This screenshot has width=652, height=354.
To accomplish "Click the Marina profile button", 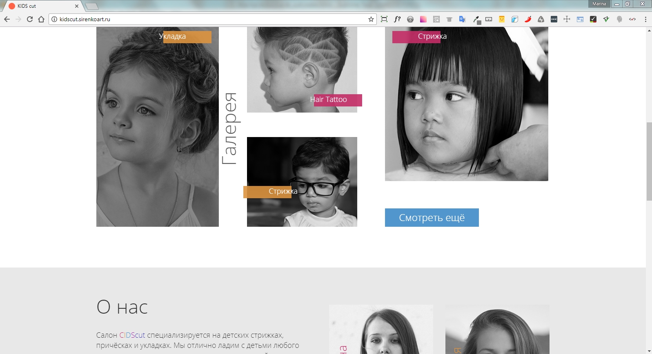I will point(599,4).
